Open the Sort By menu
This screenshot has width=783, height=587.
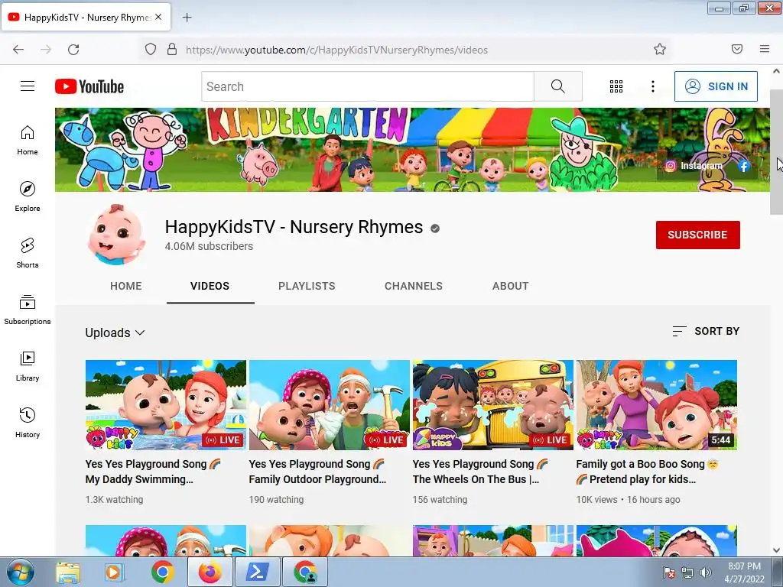tap(706, 331)
